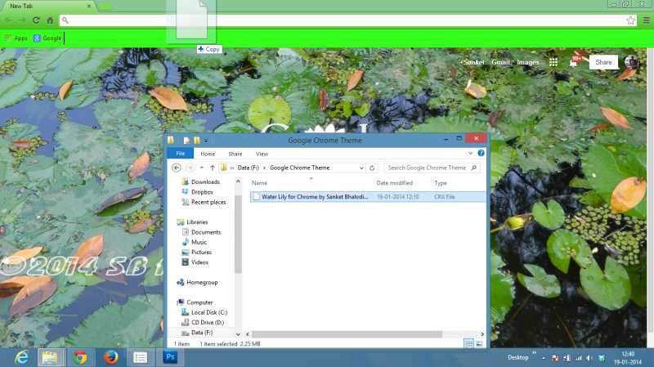Open View tab in Explorer ribbon
This screenshot has height=367, width=654.
click(262, 154)
